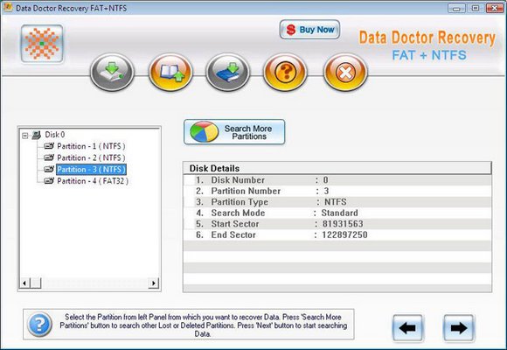The width and height of the screenshot is (507, 350).
Task: Select the Start Sector details row
Action: (x=337, y=224)
